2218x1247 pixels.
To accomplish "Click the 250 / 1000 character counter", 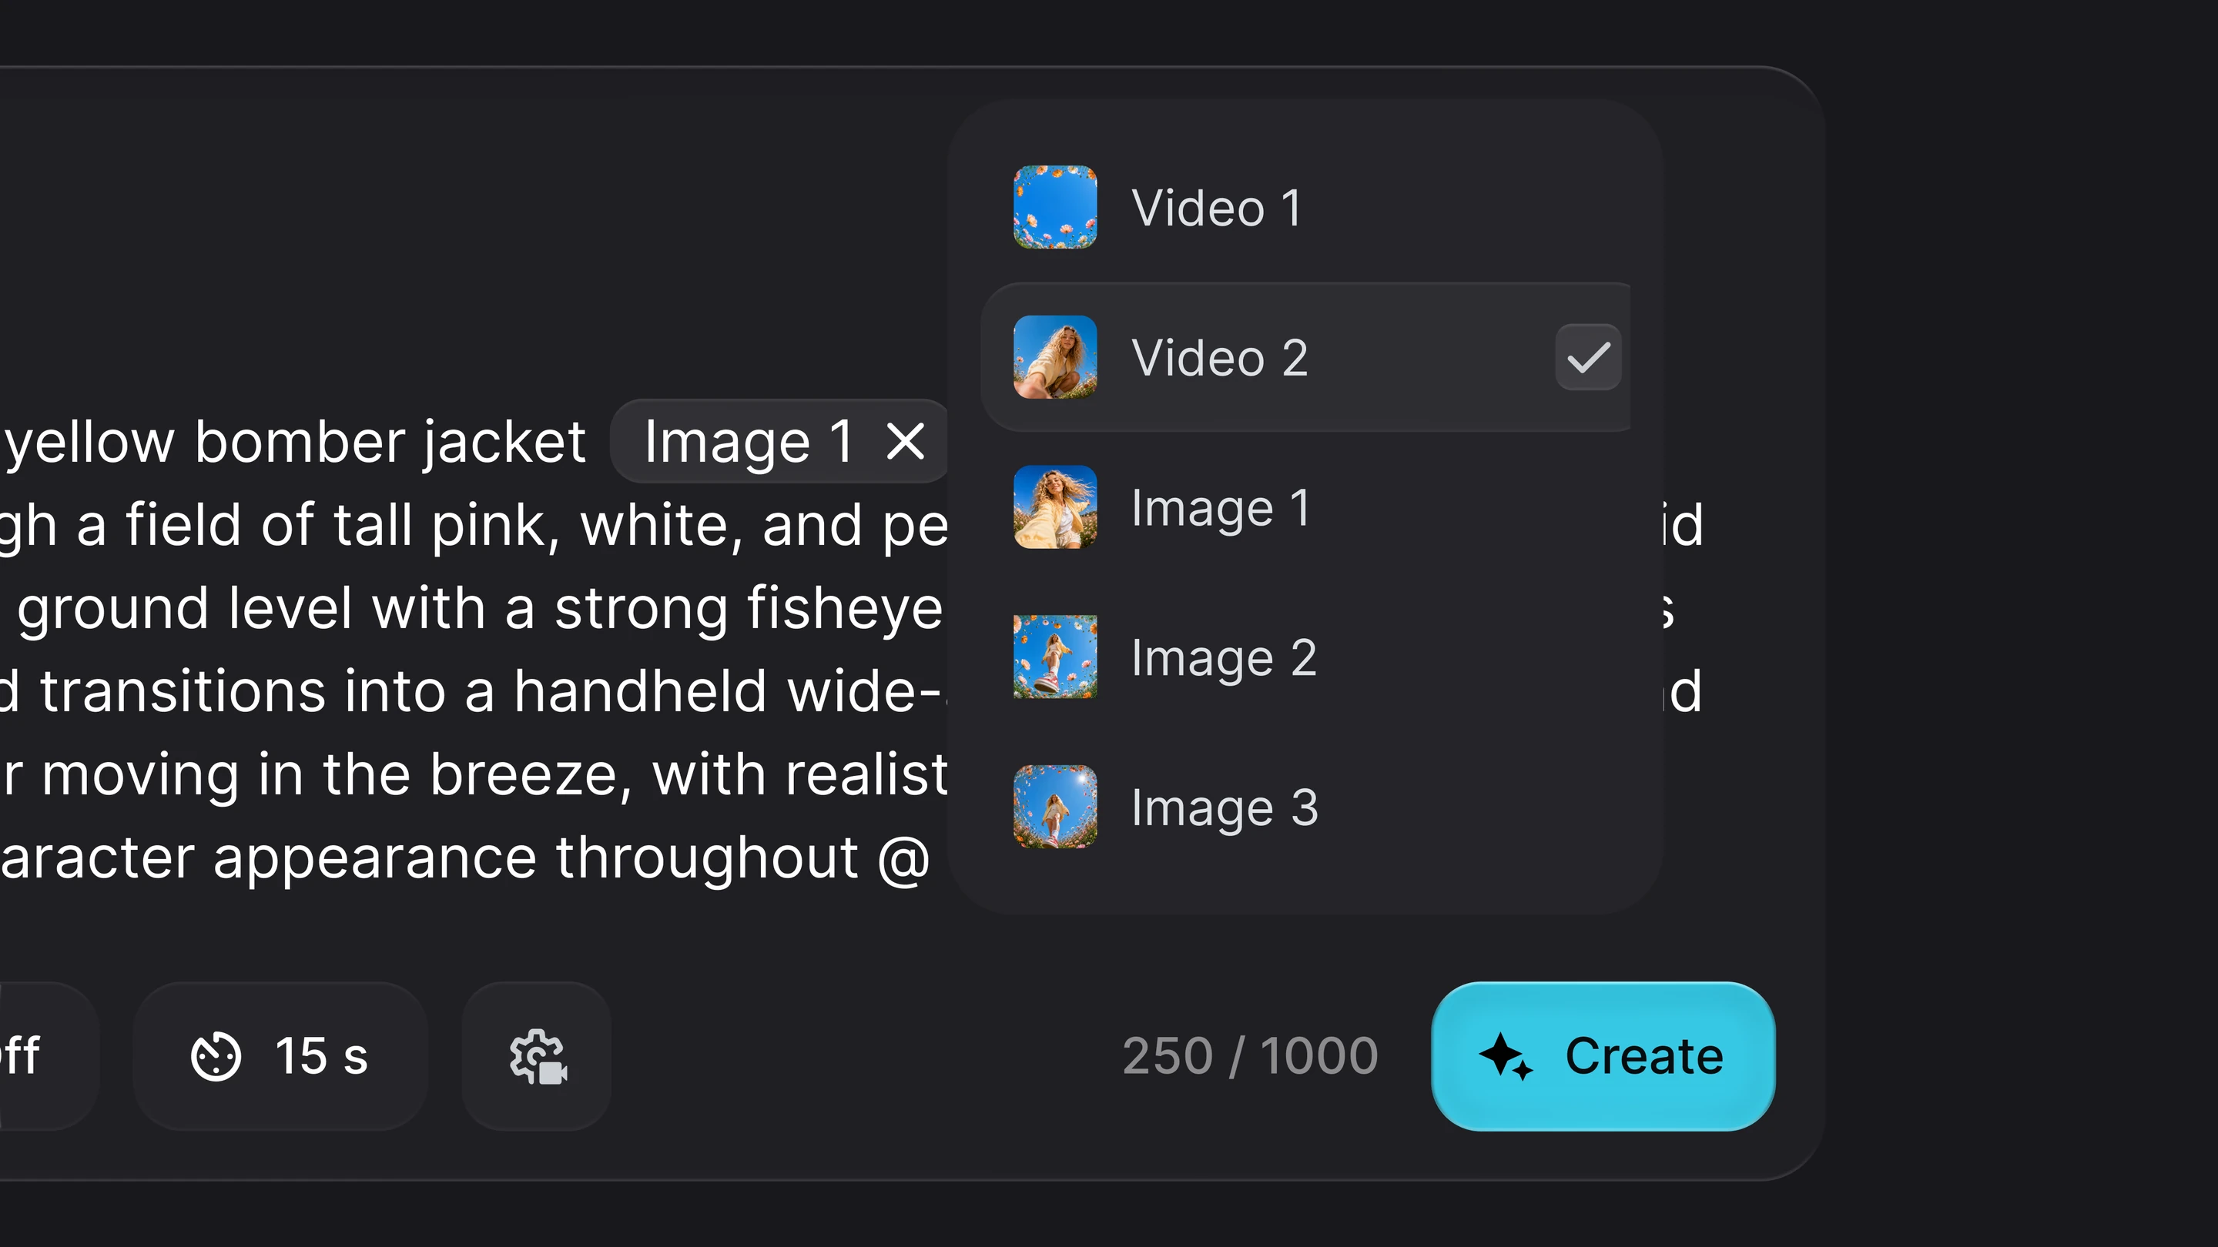I will (x=1250, y=1056).
